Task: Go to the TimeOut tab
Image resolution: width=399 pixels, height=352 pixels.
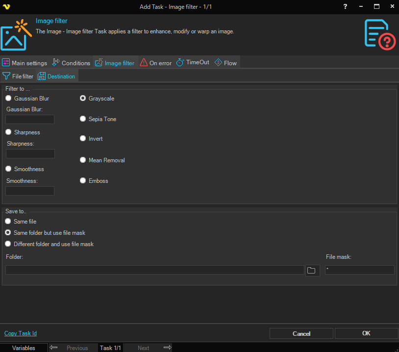Action: [193, 63]
